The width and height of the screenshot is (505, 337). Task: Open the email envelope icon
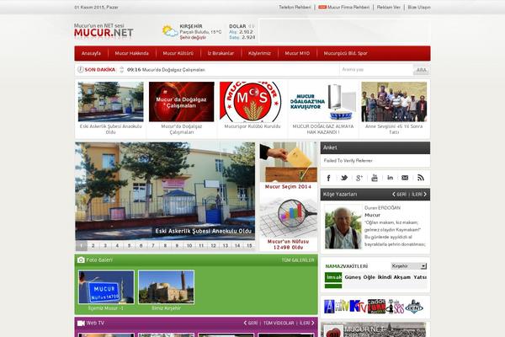coord(405,178)
